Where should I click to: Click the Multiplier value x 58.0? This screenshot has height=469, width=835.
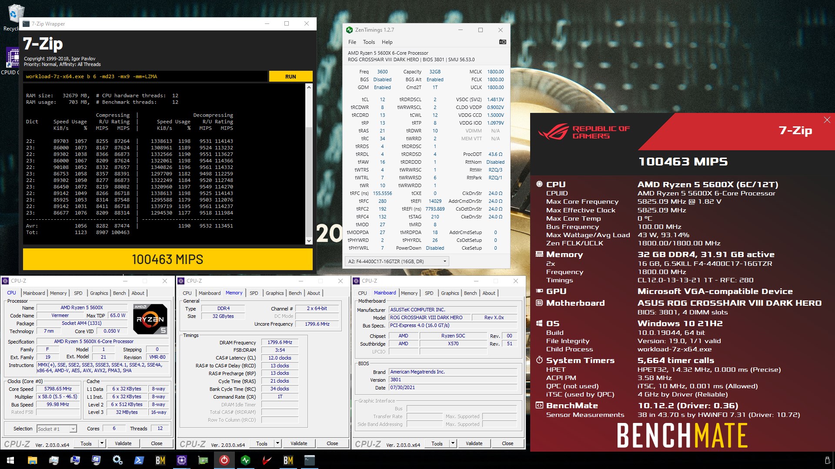[58, 396]
